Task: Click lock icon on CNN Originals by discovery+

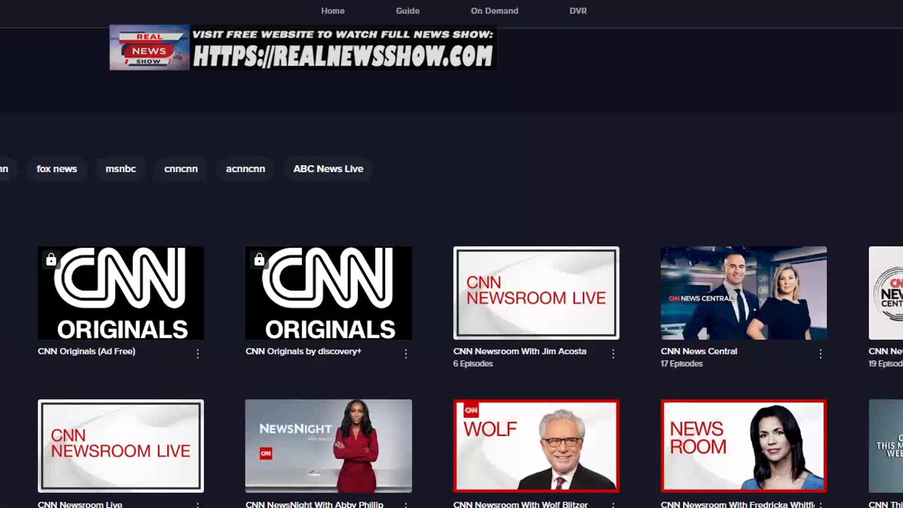Action: pyautogui.click(x=259, y=260)
